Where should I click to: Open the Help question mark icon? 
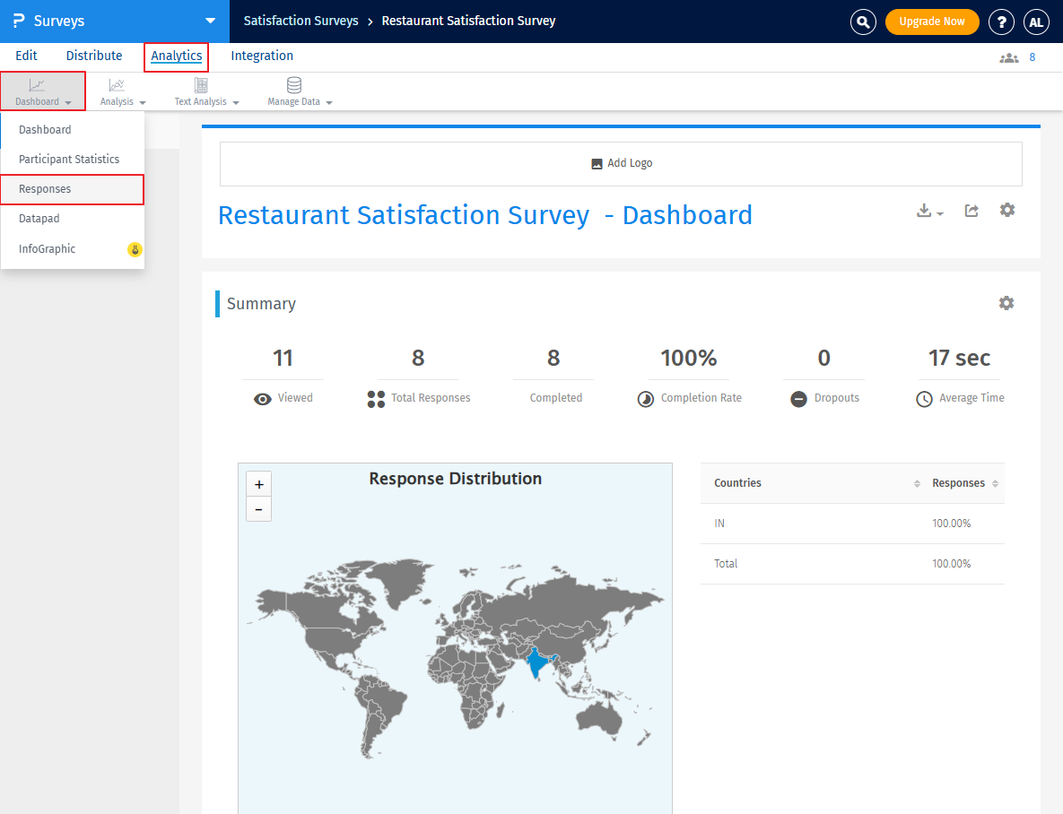1001,21
